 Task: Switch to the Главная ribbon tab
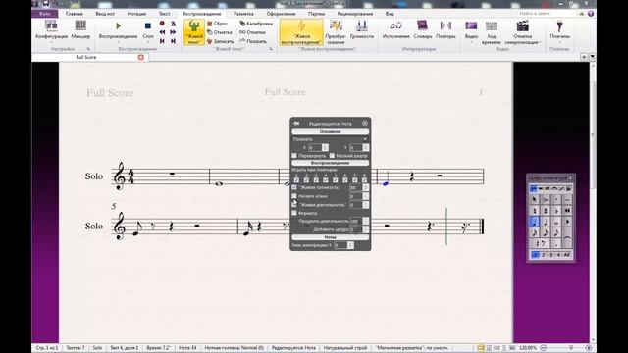point(75,13)
